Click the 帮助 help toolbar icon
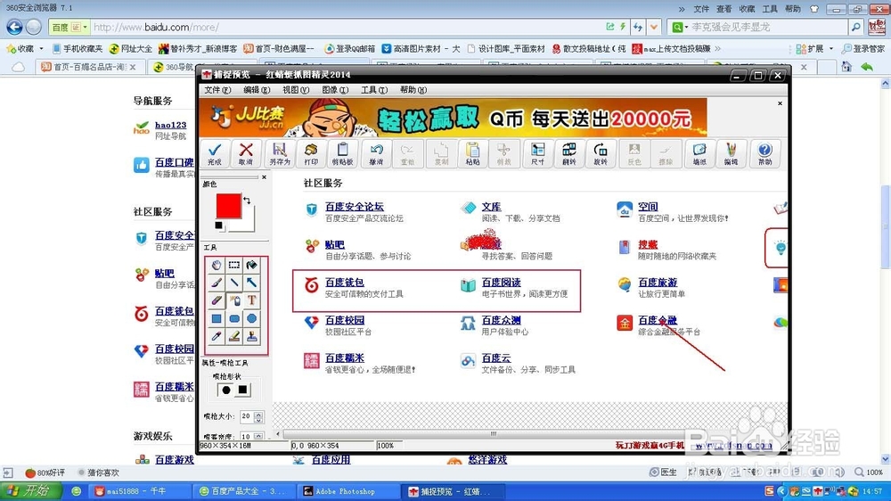891x501 pixels. click(x=764, y=153)
